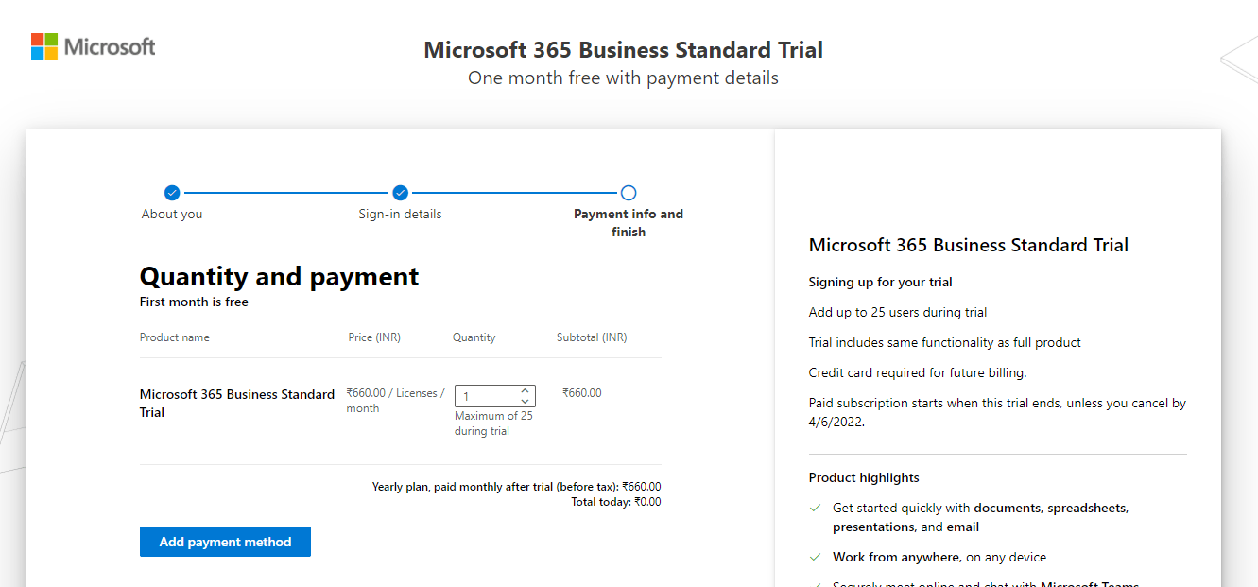Click Credit card required for future billing
Screen dimensions: 1258x587
(x=918, y=372)
